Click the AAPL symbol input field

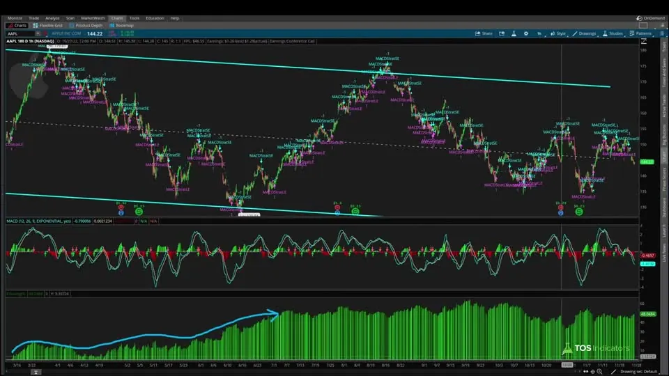pyautogui.click(x=20, y=33)
